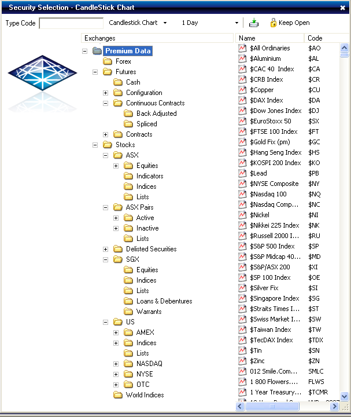
Task: Select the Premium Data database icon
Action: pyautogui.click(x=97, y=50)
